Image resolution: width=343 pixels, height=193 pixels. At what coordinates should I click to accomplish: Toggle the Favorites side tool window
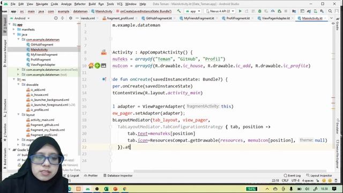pyautogui.click(x=5, y=132)
